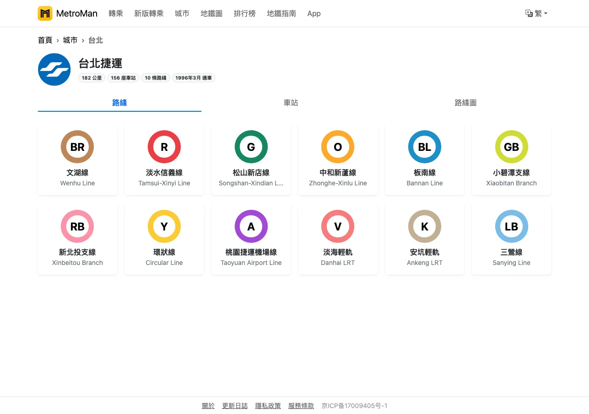Switch to the 路線圖 tab
This screenshot has width=589, height=414.
pos(466,103)
